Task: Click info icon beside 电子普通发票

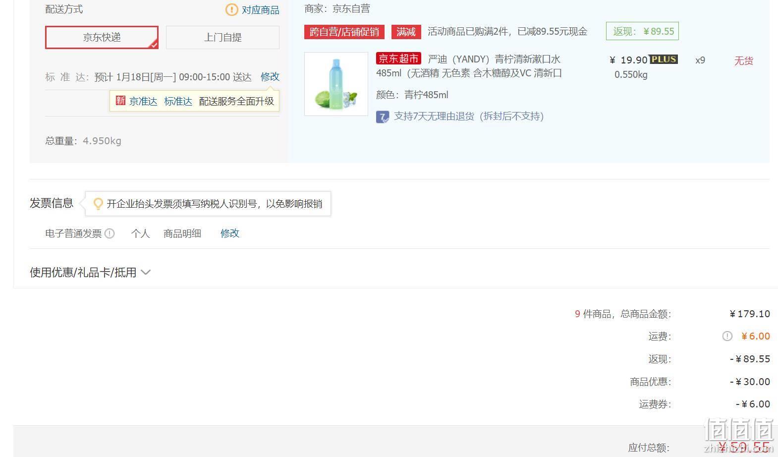Action: pos(110,233)
